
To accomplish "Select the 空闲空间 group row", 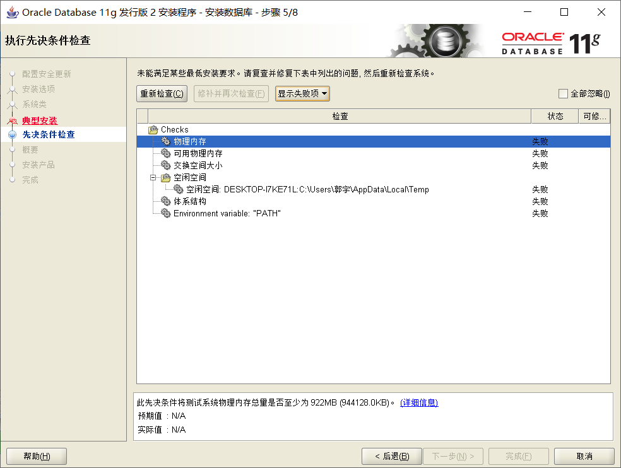I will pos(374,177).
